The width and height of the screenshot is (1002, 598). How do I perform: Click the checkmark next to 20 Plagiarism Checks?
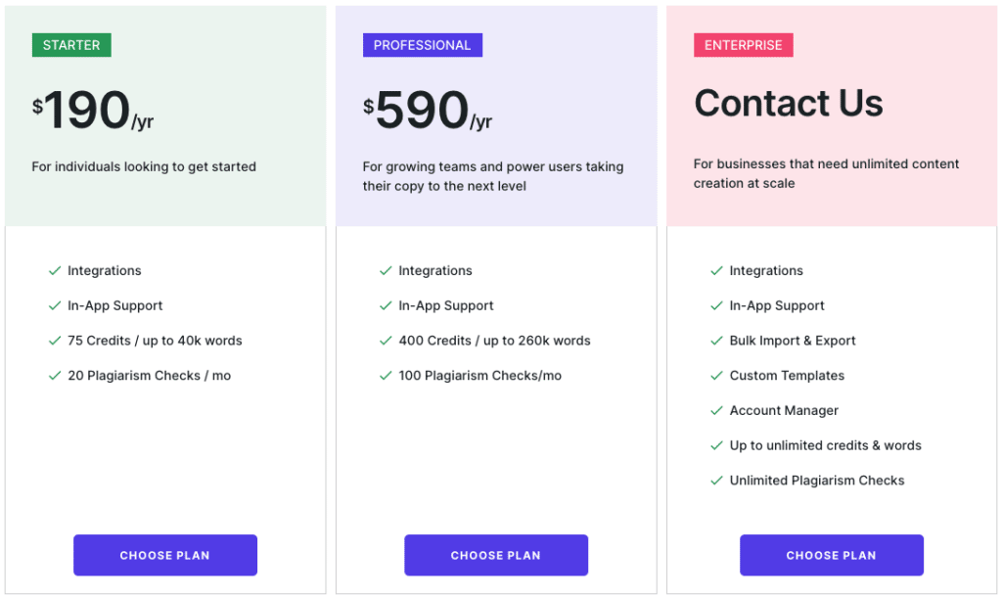click(x=55, y=376)
